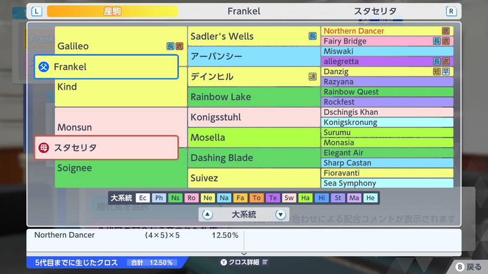The height and width of the screenshot is (274, 488).
Task: Click the Ec lineage color swatch
Action: [x=143, y=198]
